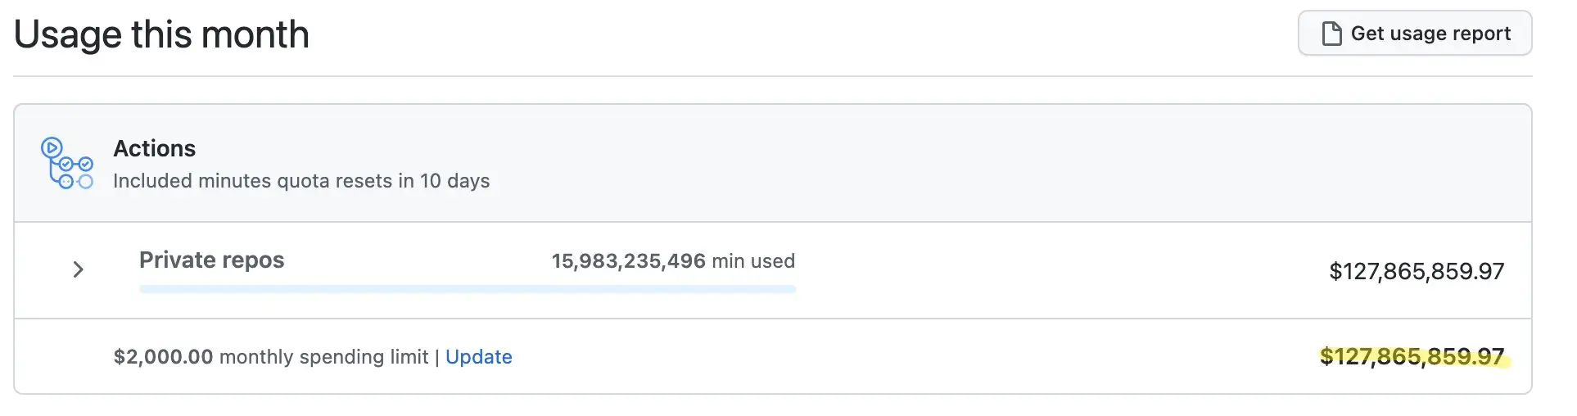Viewport: 1577px width, 416px height.
Task: Click the Actions section heading
Action: click(x=154, y=148)
